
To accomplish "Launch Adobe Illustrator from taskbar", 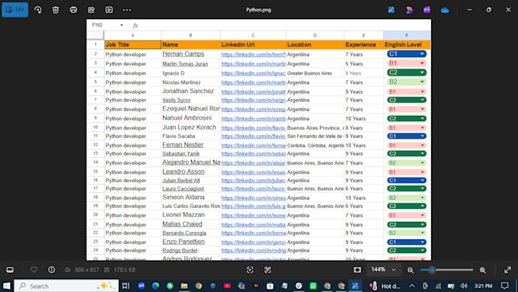I will tap(256, 286).
